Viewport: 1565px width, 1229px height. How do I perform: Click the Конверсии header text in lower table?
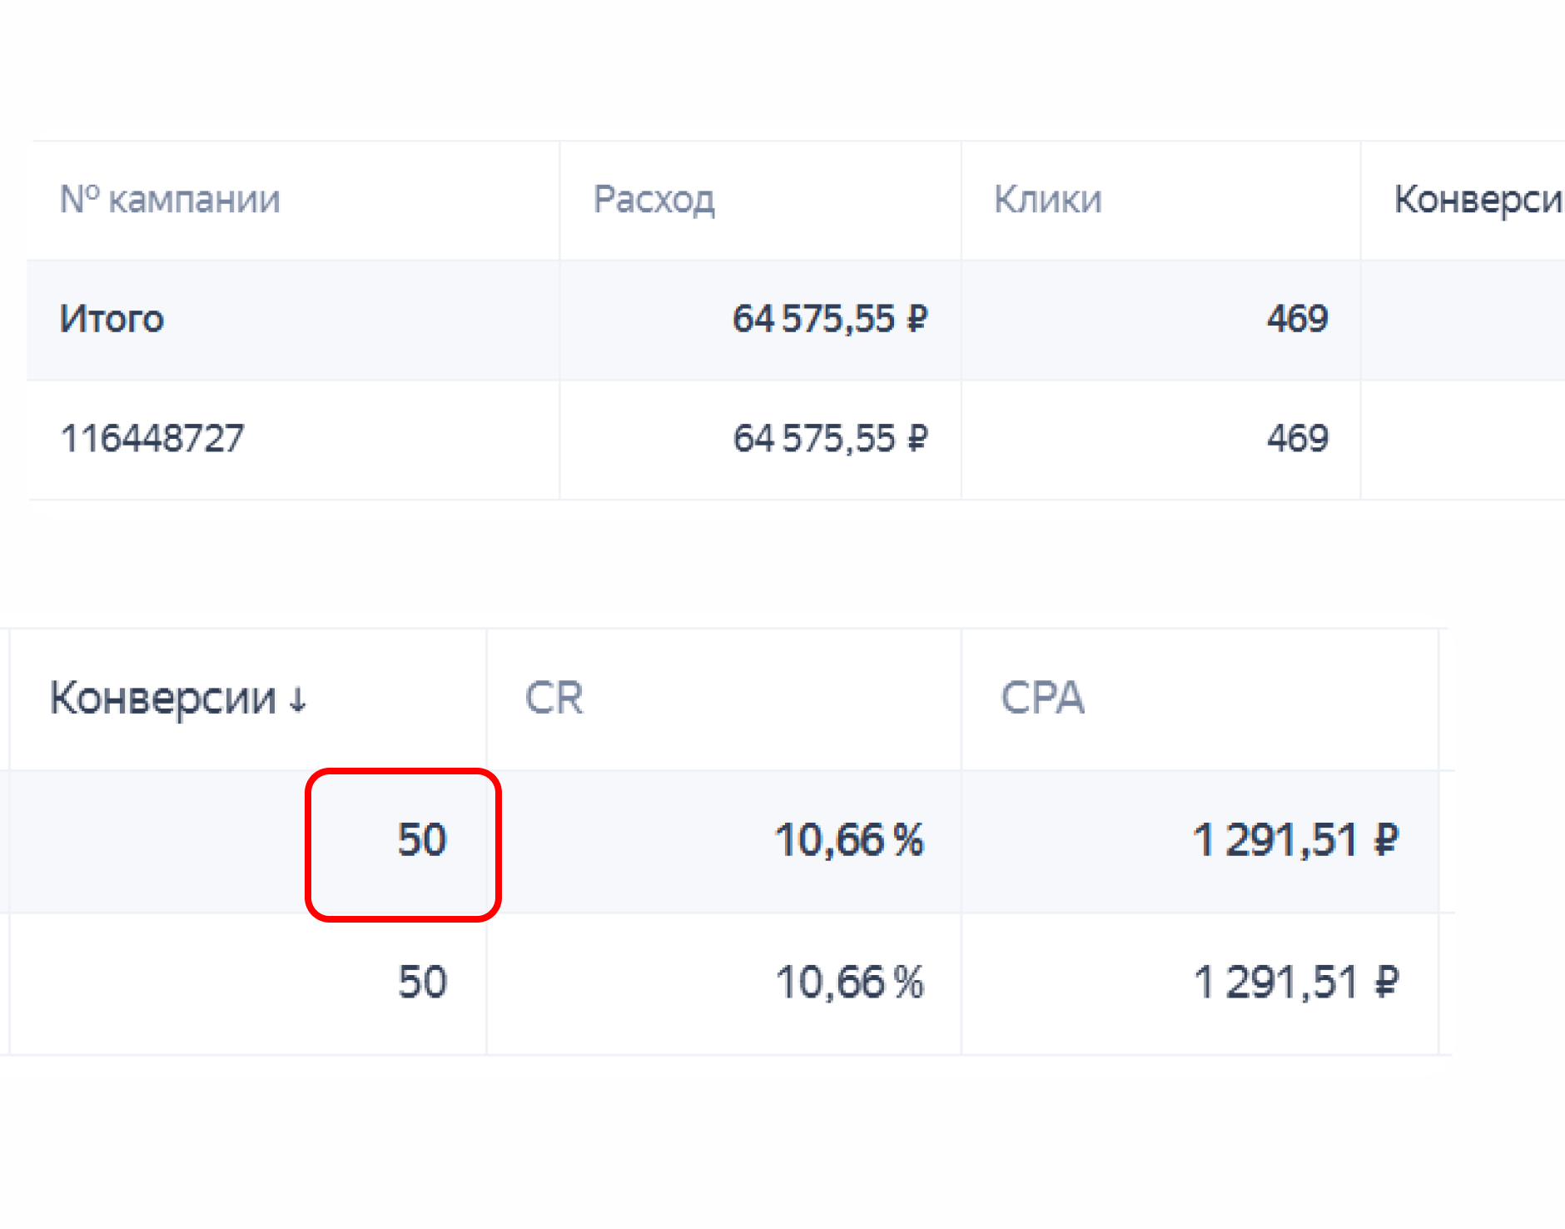(163, 698)
